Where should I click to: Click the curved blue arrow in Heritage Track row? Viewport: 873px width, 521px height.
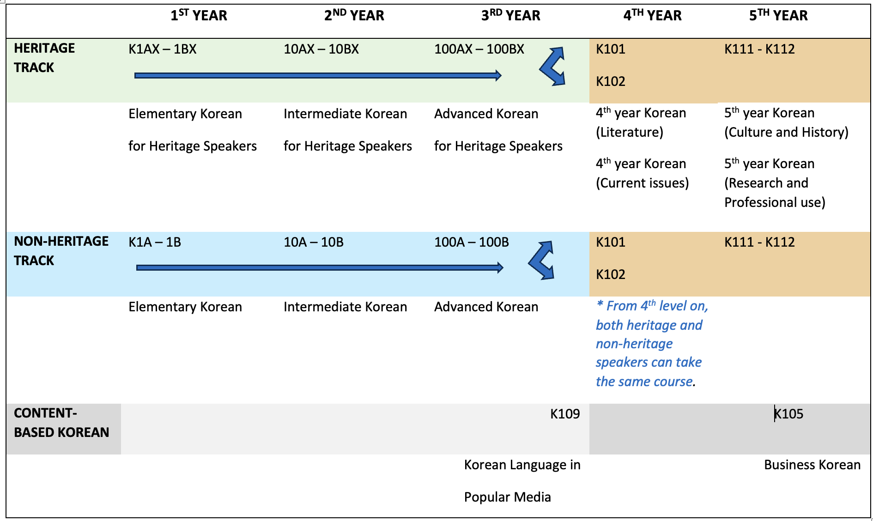pos(552,66)
